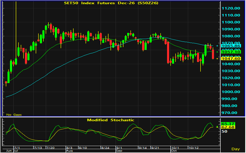246x153 pixels.
Task: Click the Day timeframe label
Action: coord(236,149)
